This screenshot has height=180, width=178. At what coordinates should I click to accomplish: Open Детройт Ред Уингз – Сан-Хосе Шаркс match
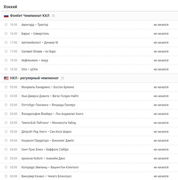tap(46, 132)
